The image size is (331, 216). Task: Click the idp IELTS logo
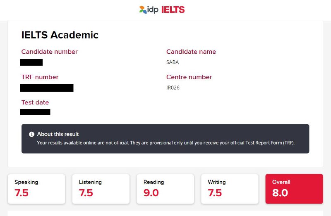(x=162, y=9)
